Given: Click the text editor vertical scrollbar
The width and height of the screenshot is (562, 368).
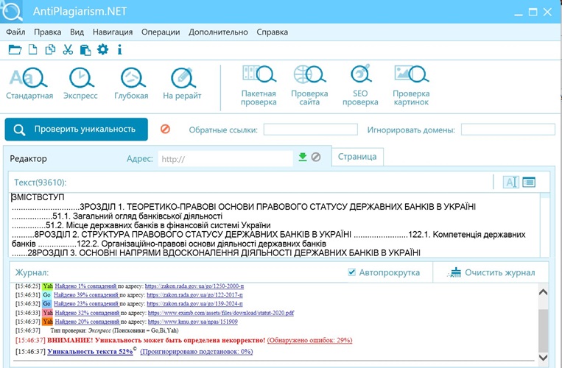Looking at the screenshot, I should tap(545, 225).
